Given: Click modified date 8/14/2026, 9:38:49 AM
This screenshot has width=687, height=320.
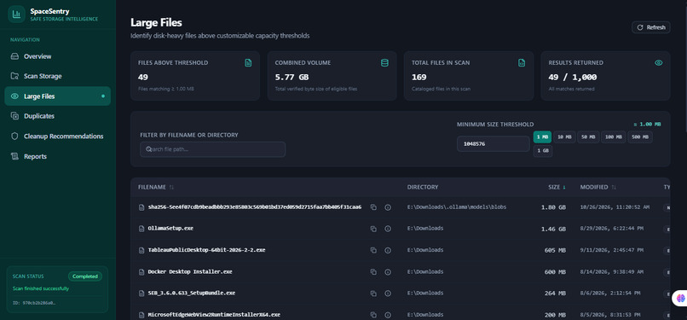Looking at the screenshot, I should coord(613,271).
